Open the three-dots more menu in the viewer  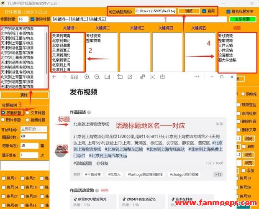tap(197, 77)
